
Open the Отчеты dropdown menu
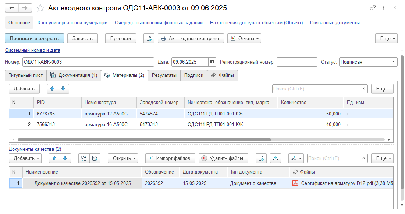(x=244, y=38)
